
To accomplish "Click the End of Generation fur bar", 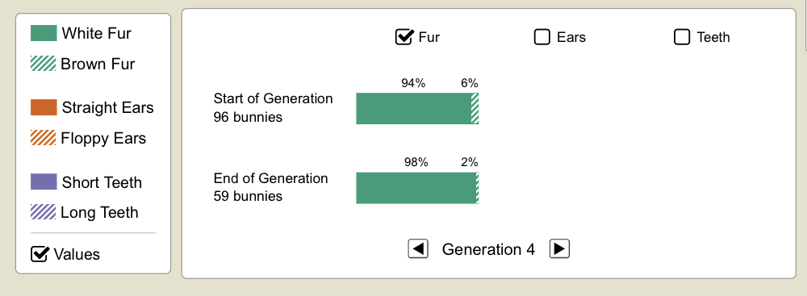I will click(x=417, y=188).
